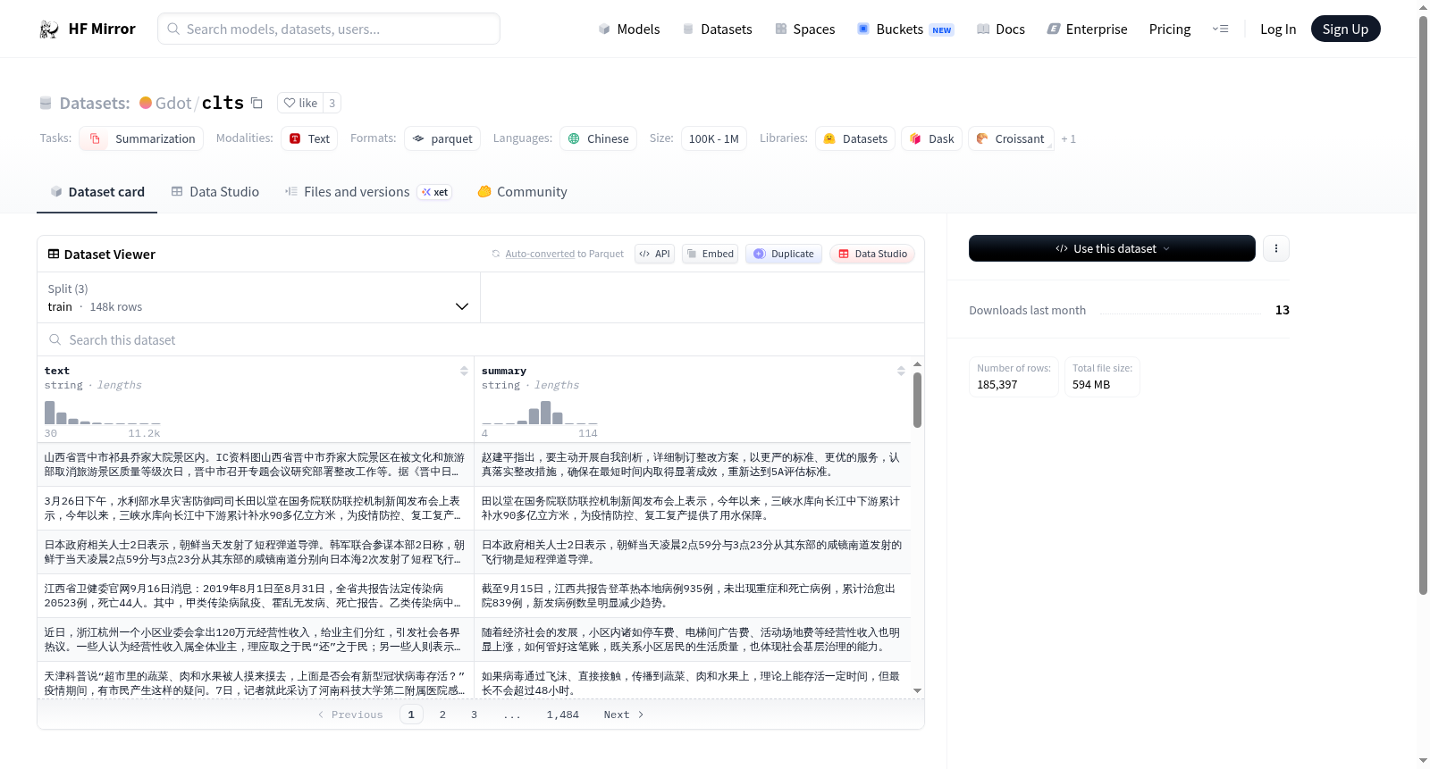Expand the navigation more-menu icon
The width and height of the screenshot is (1430, 769).
coord(1220,29)
